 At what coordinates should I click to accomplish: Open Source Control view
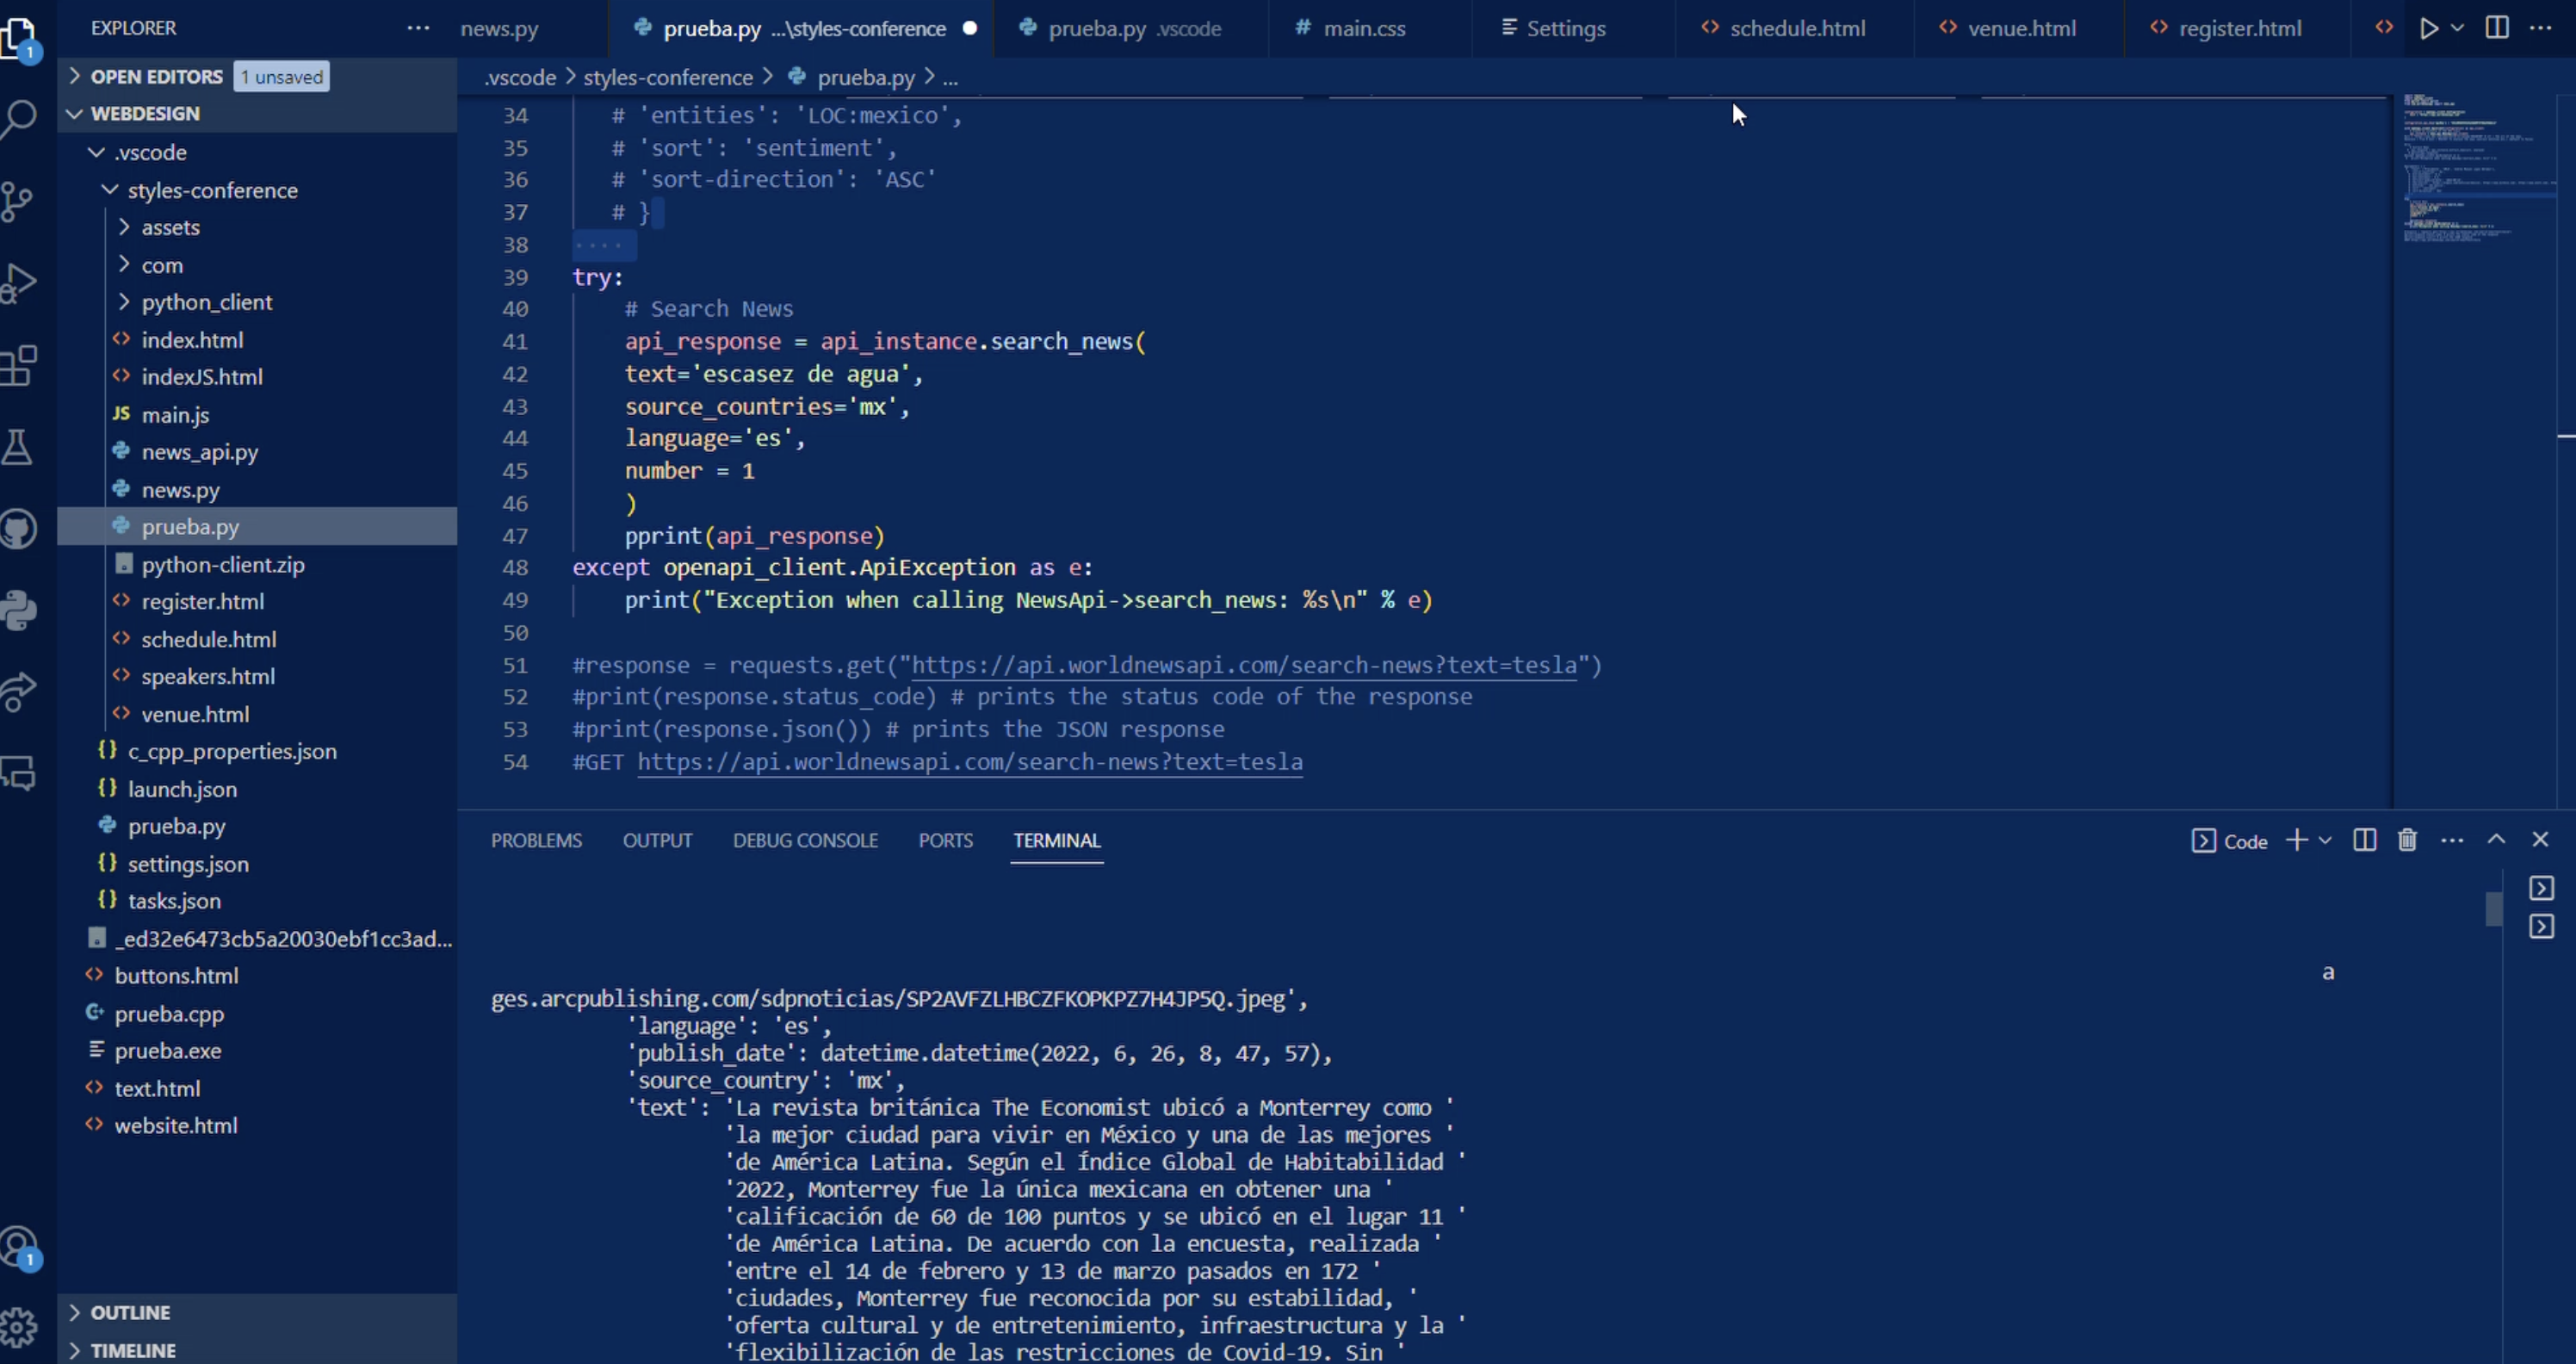coord(19,201)
